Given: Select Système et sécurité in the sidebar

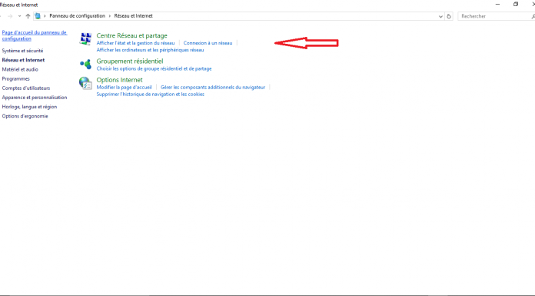Looking at the screenshot, I should (x=22, y=51).
